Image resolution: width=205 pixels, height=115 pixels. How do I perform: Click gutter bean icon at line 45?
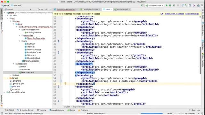(58, 52)
